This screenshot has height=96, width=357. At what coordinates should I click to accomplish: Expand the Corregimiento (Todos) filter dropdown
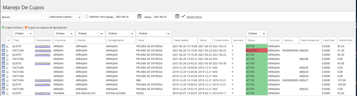(120, 33)
